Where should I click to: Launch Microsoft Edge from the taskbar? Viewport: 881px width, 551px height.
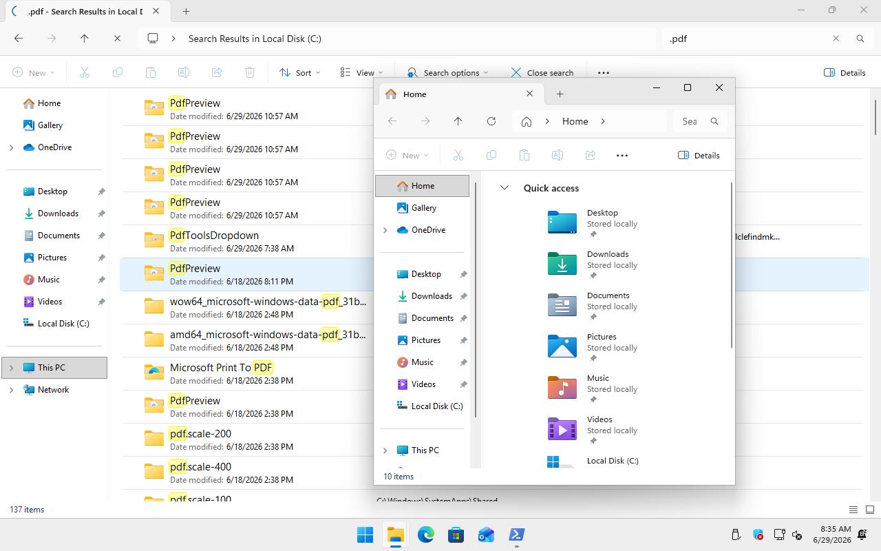click(425, 534)
